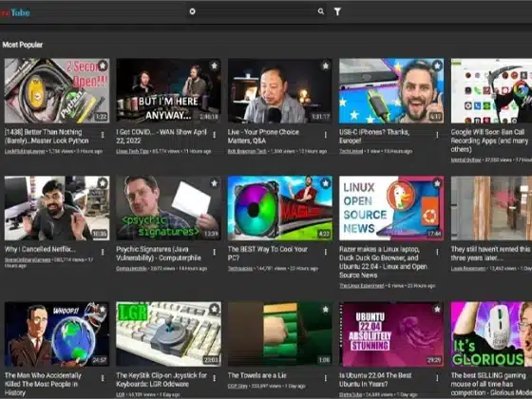Play the psychic signatures thumbnail
532x399 pixels.
(x=168, y=208)
